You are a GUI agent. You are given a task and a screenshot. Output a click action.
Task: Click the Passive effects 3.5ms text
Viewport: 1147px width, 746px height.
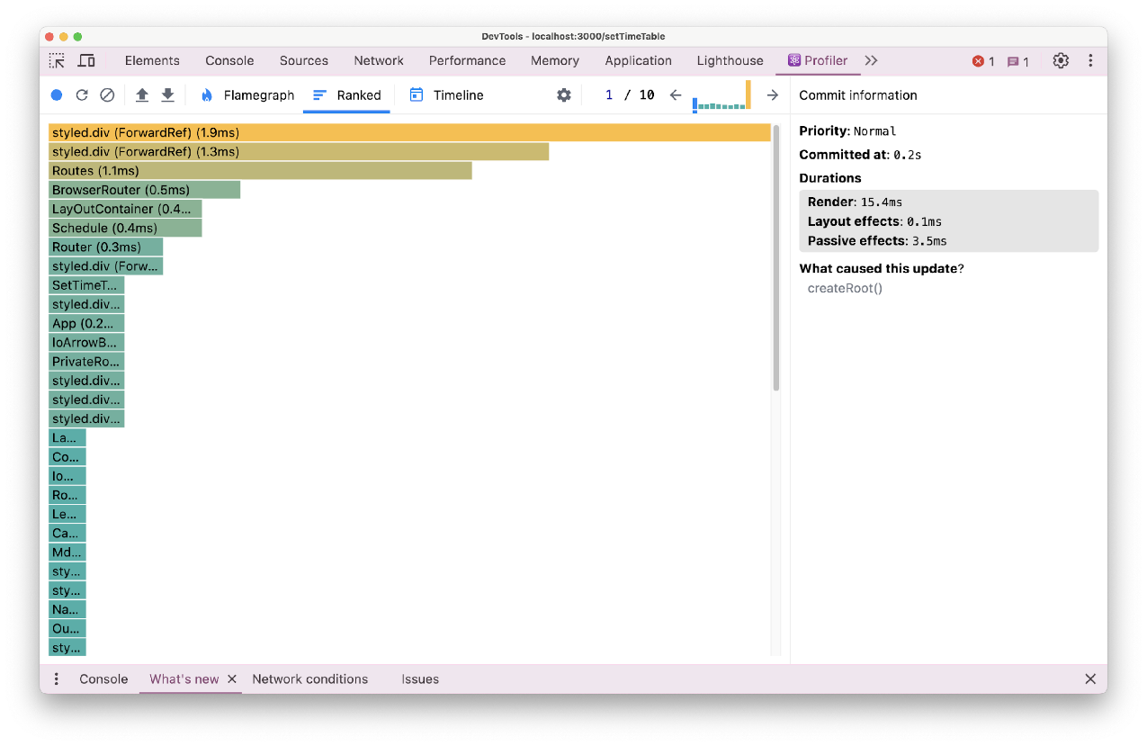click(877, 241)
